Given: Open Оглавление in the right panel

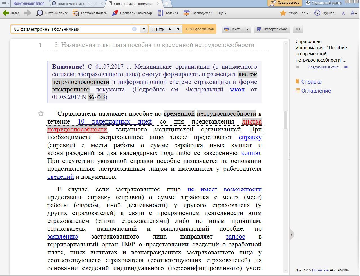Looking at the screenshot, I should 316,91.
